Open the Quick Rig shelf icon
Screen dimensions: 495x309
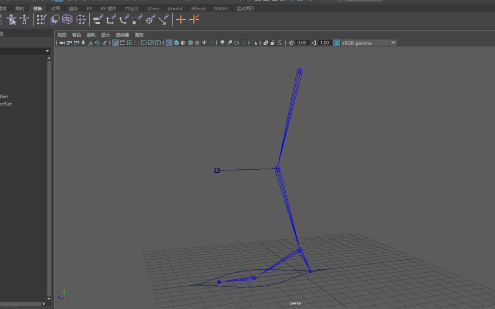pos(12,19)
